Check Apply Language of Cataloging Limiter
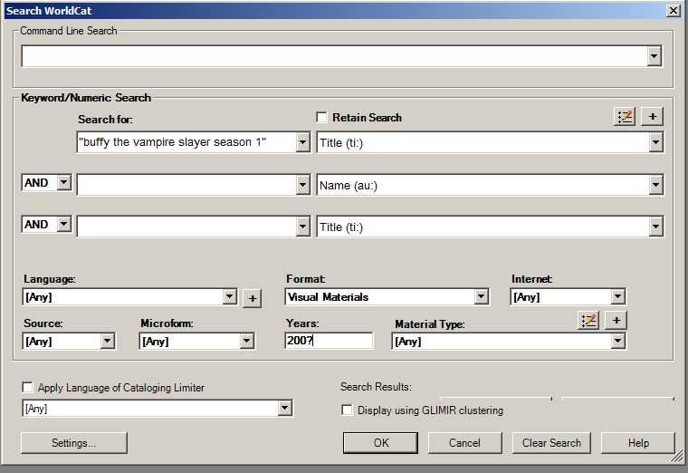This screenshot has height=473, width=688. (27, 387)
